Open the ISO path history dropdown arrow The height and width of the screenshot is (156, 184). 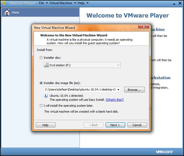click(119, 90)
